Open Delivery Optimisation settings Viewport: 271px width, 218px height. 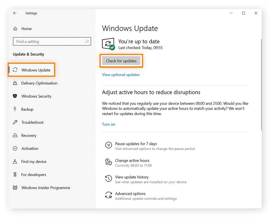pos(39,83)
